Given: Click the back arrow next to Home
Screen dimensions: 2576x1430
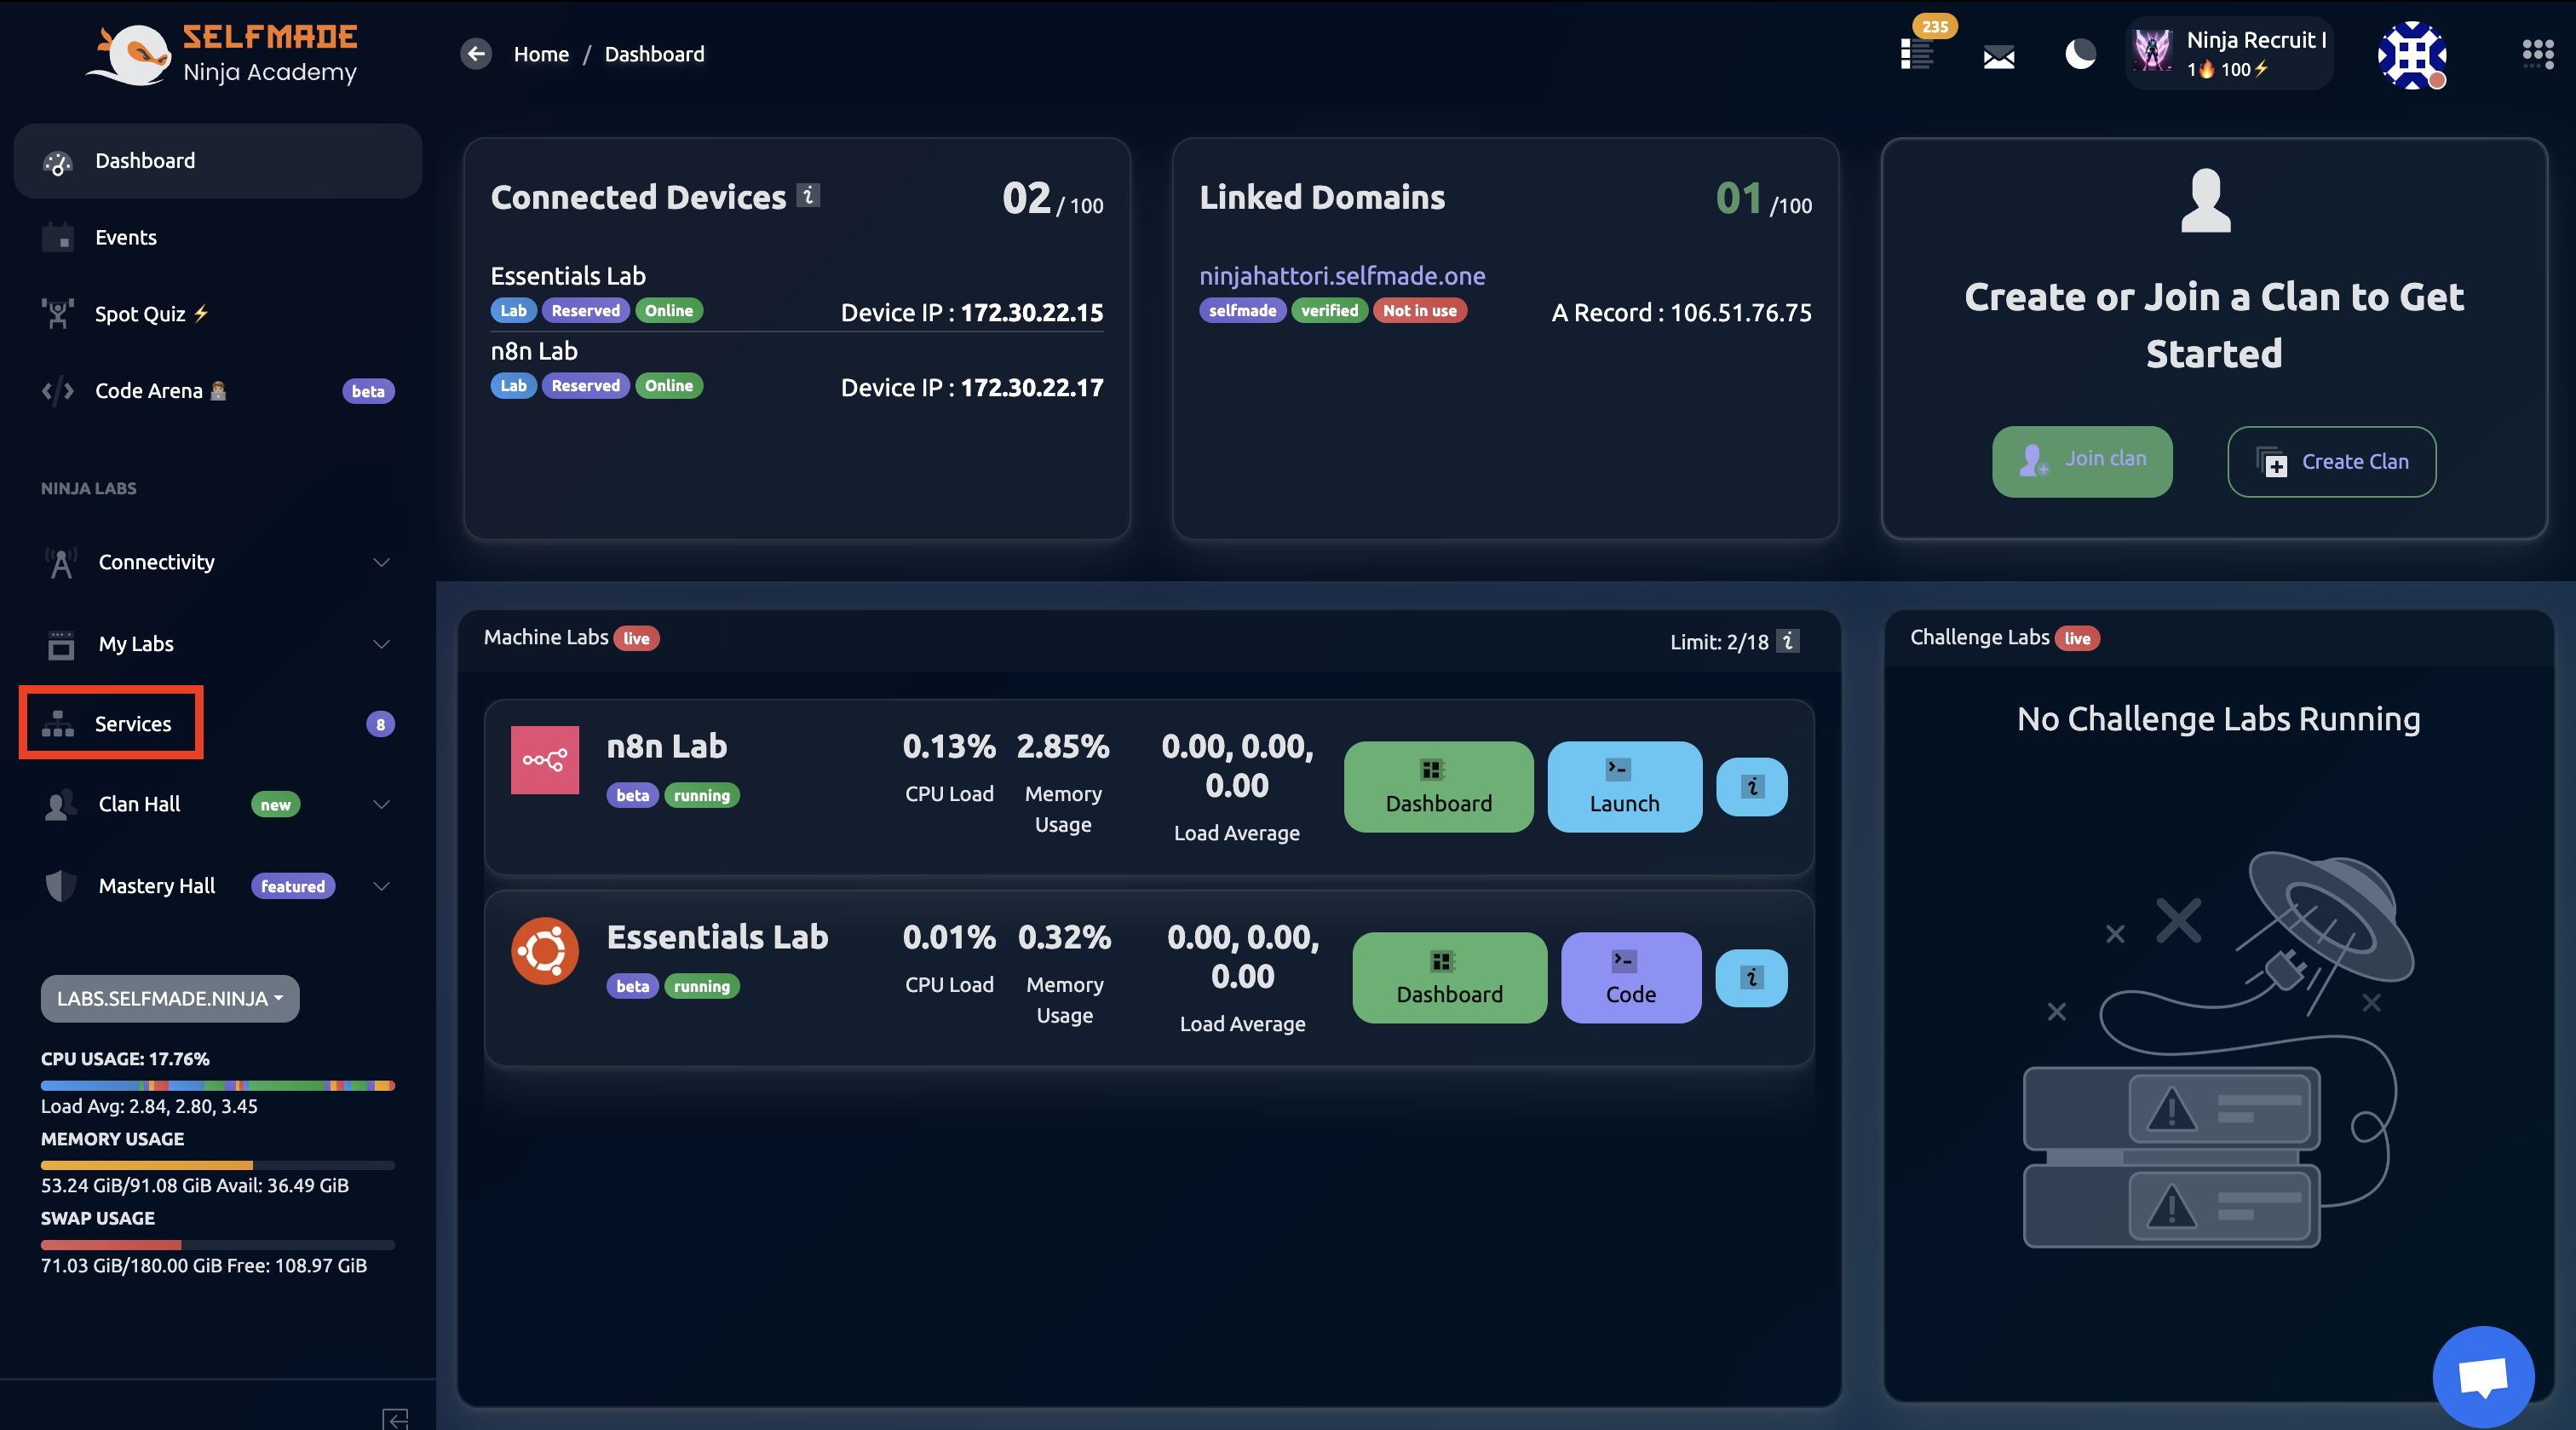Looking at the screenshot, I should 476,54.
